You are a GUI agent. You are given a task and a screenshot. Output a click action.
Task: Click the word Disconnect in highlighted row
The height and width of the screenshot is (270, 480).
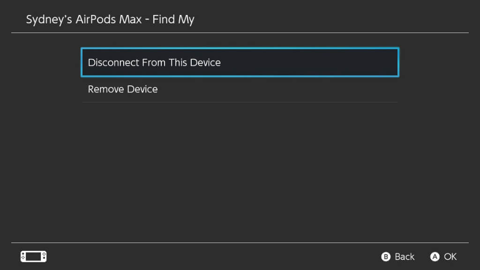point(113,62)
